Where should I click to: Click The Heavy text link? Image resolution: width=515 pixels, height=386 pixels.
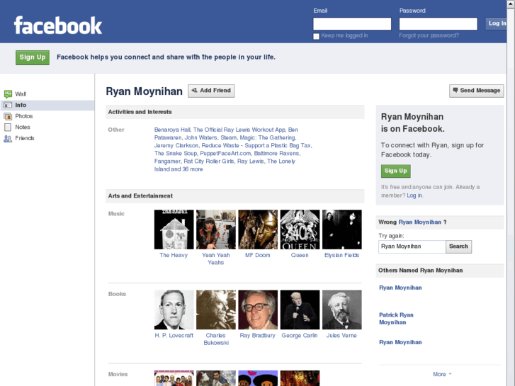(174, 255)
